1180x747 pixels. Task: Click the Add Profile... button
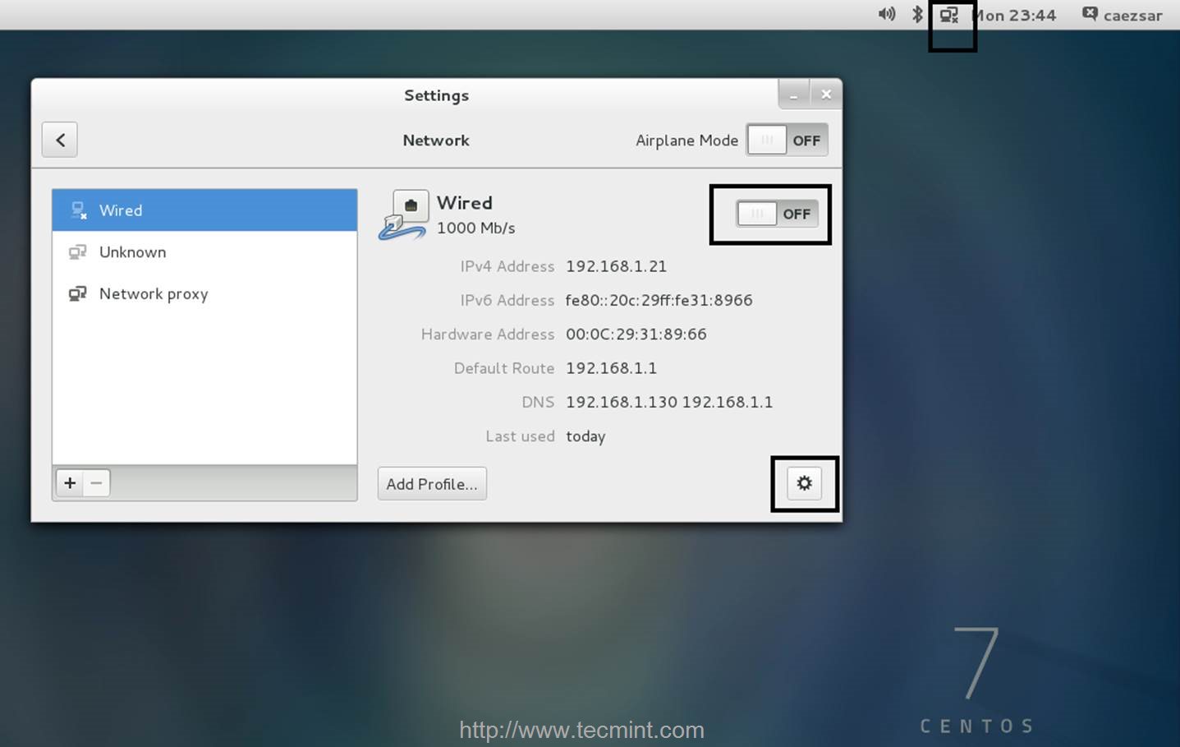[x=432, y=484]
